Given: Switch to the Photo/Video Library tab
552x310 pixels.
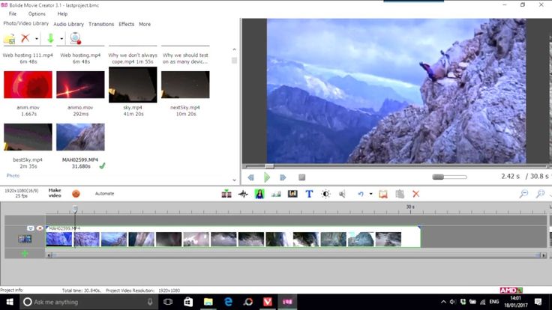Looking at the screenshot, I should [x=26, y=23].
